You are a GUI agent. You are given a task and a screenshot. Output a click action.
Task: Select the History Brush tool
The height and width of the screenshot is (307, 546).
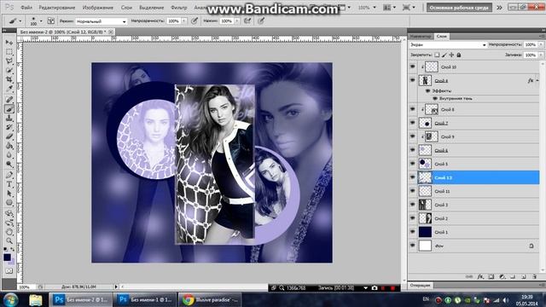(x=9, y=127)
